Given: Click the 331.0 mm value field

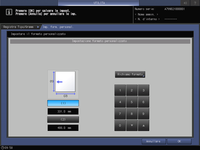Looking at the screenshot, I should [x=63, y=111].
